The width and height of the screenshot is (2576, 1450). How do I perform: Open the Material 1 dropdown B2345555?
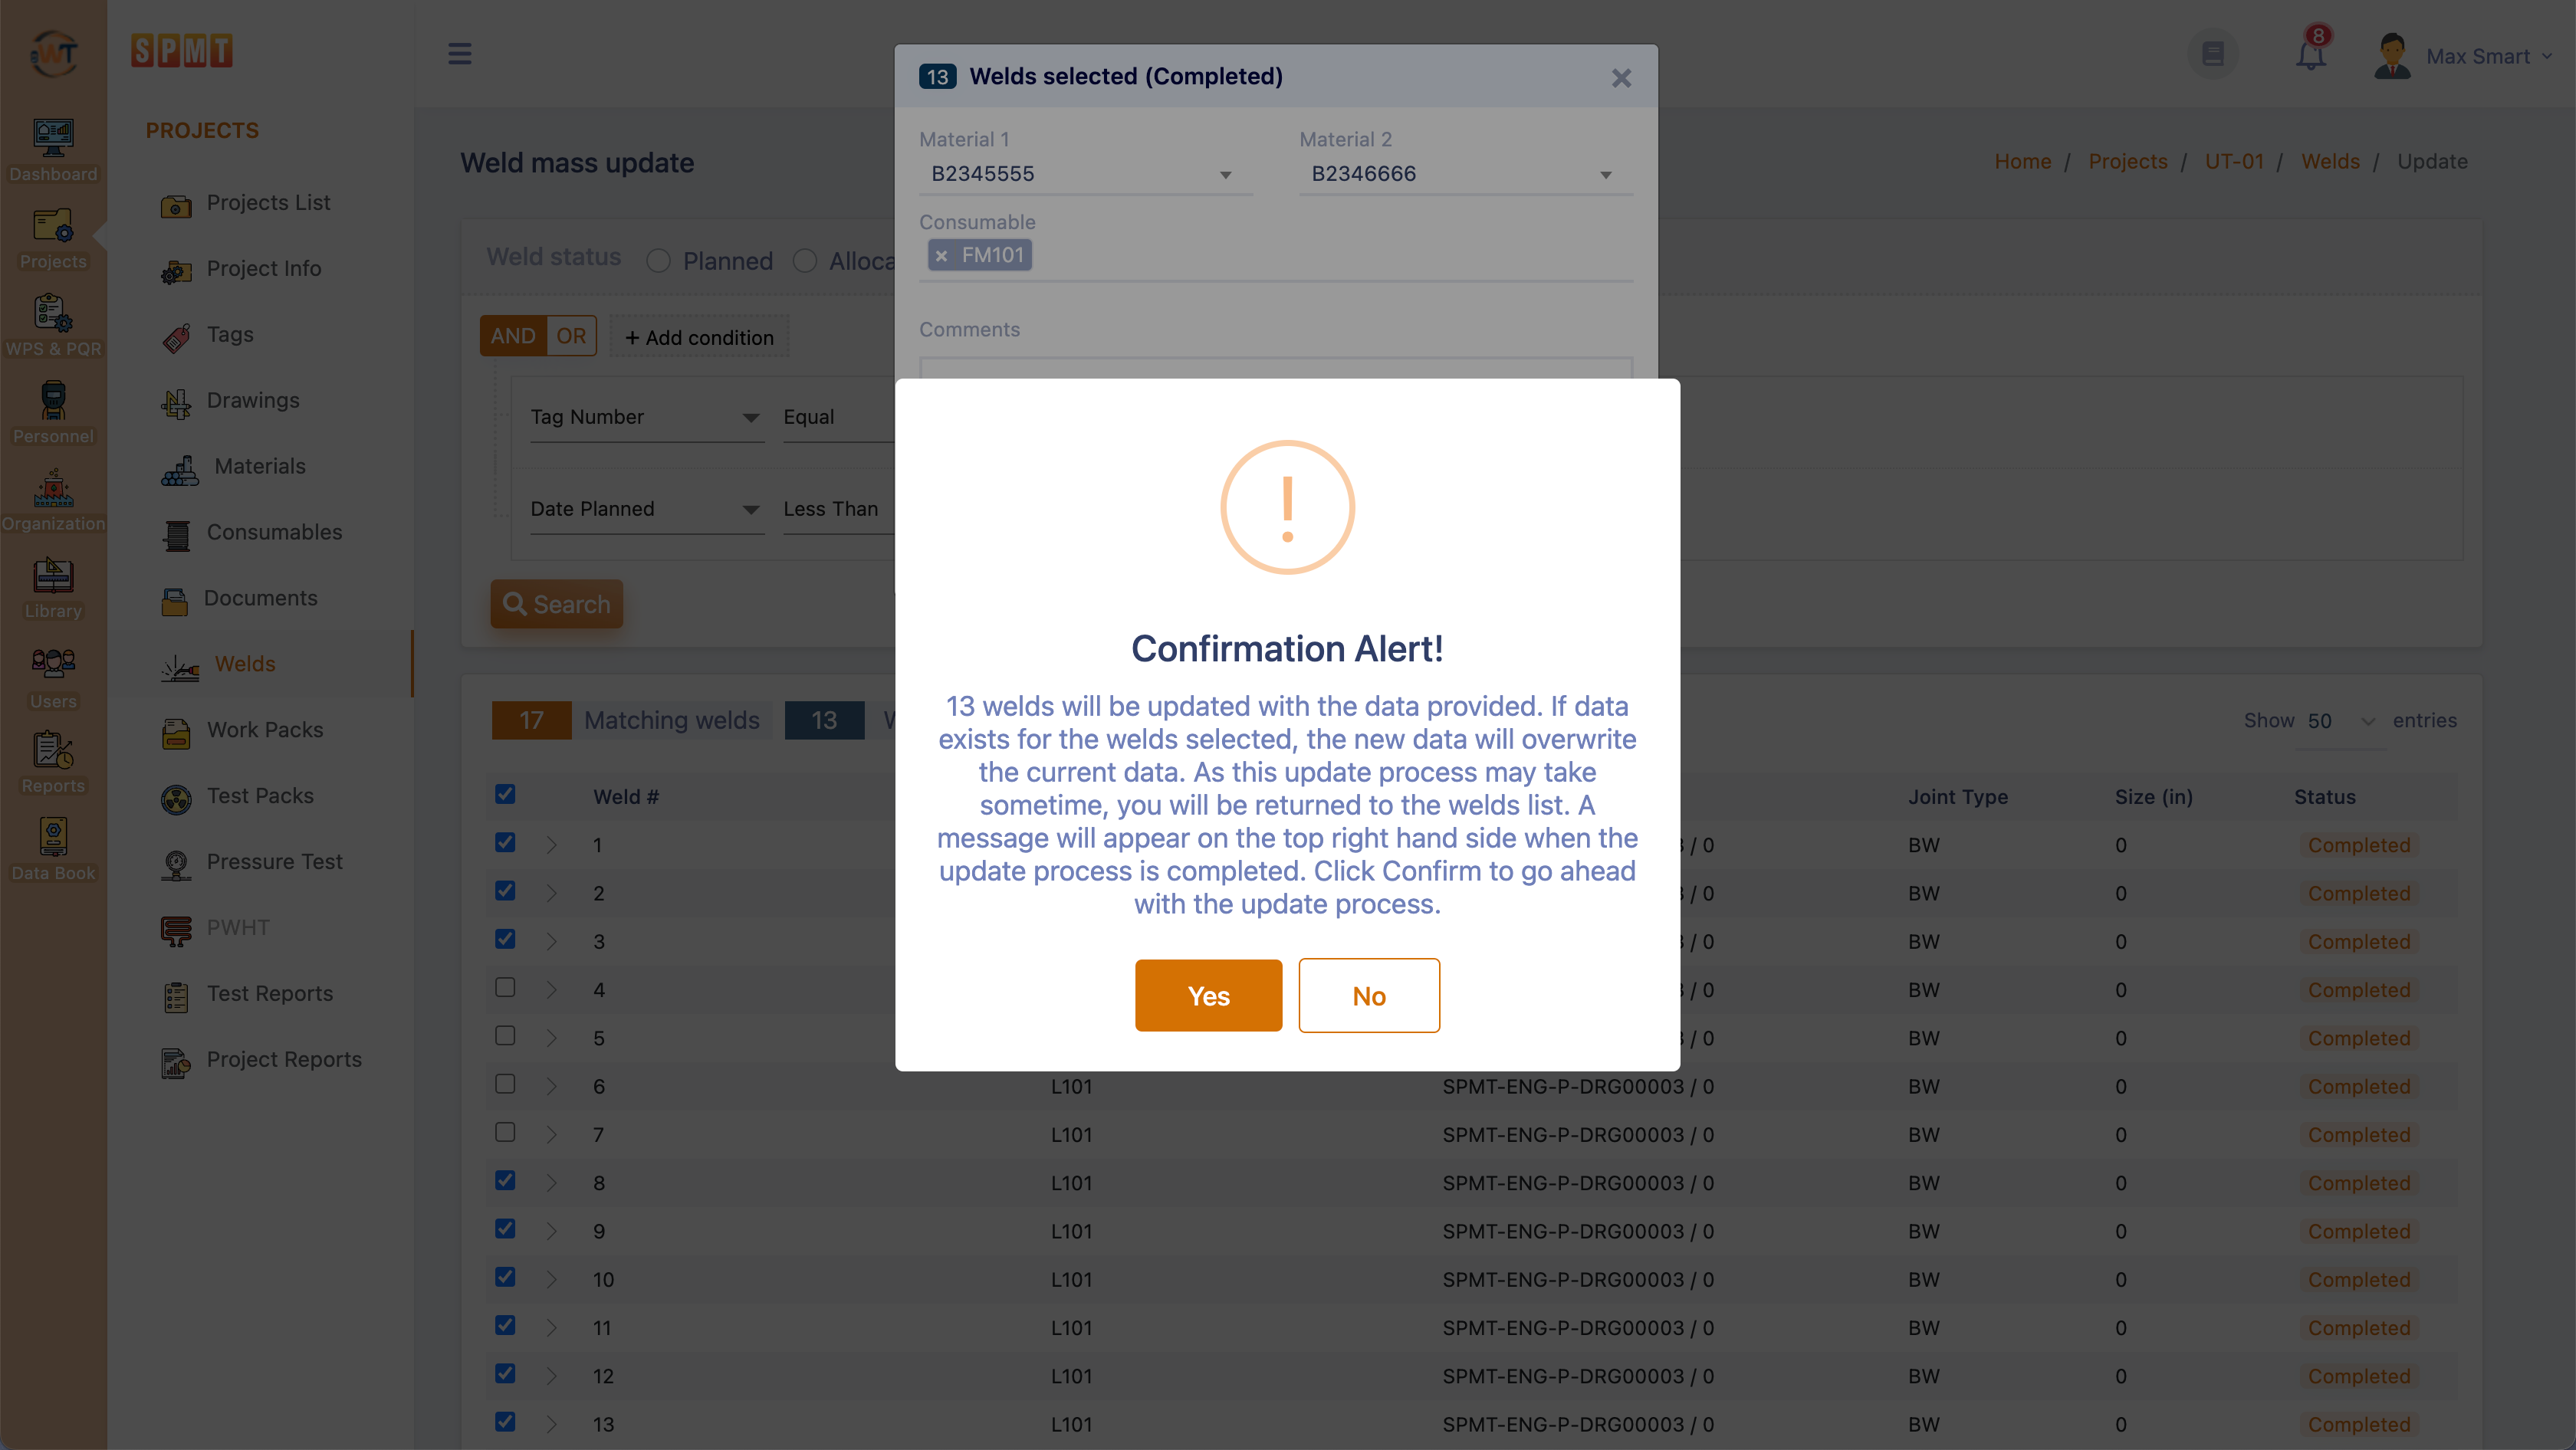click(x=1084, y=174)
